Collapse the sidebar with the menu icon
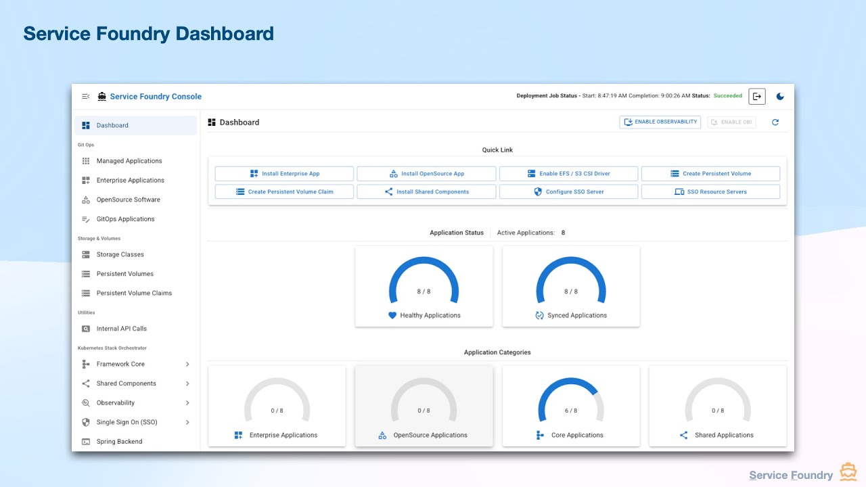866x487 pixels. pos(86,97)
